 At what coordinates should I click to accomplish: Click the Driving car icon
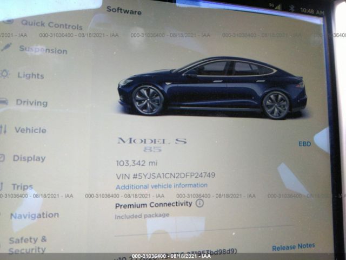coord(4,102)
